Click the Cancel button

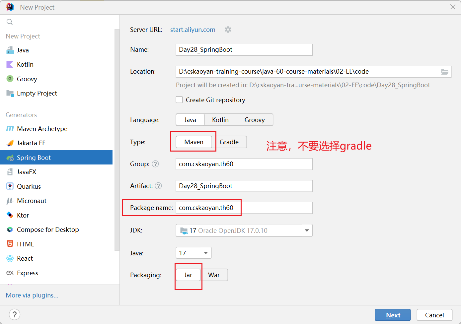coord(434,315)
